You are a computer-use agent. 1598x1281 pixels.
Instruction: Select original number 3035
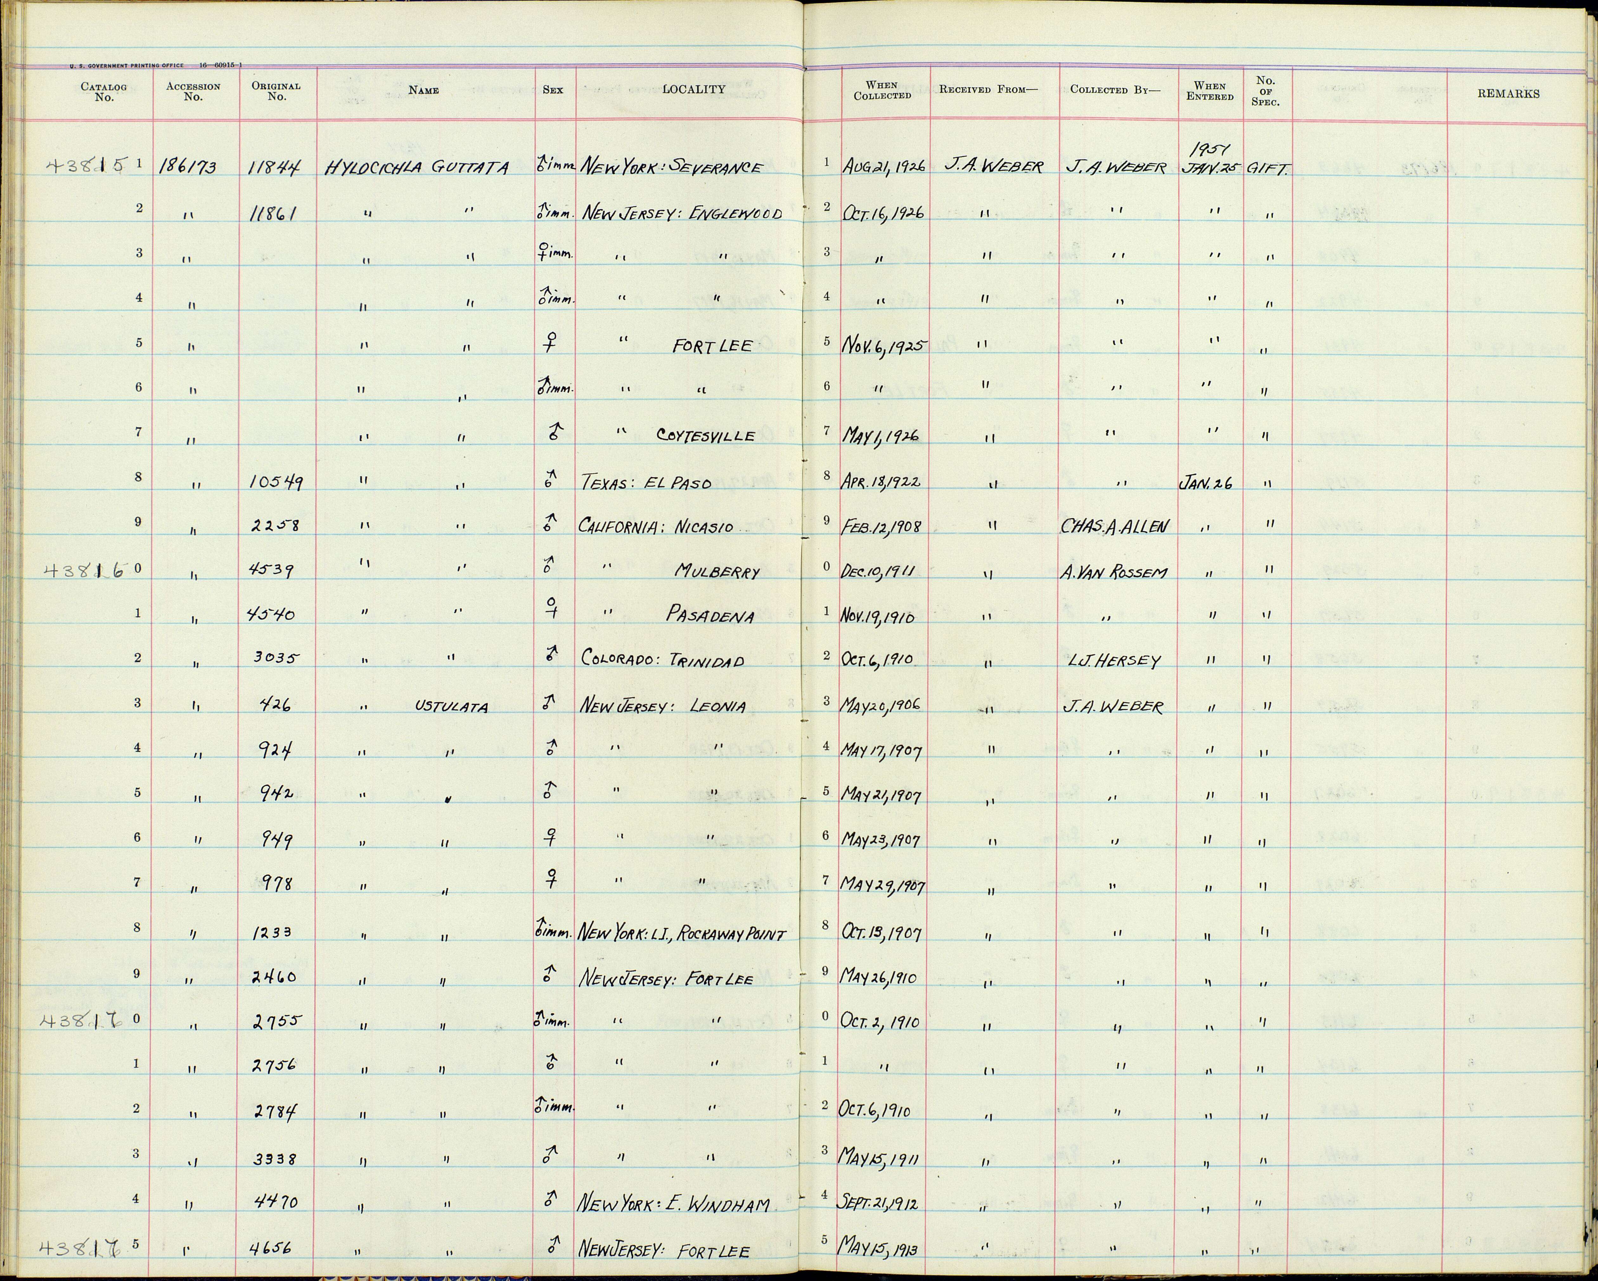(276, 658)
